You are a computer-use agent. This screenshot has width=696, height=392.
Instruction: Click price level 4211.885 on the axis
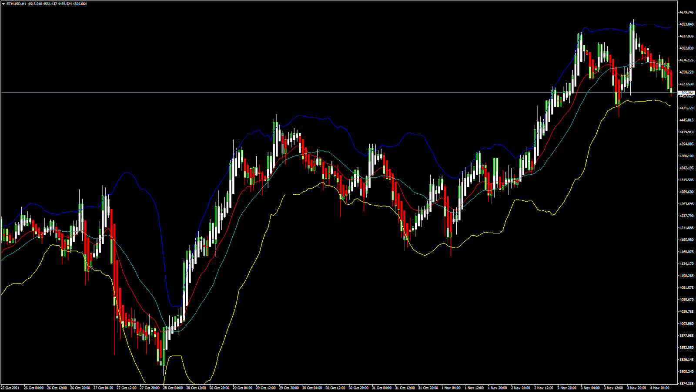[686, 228]
